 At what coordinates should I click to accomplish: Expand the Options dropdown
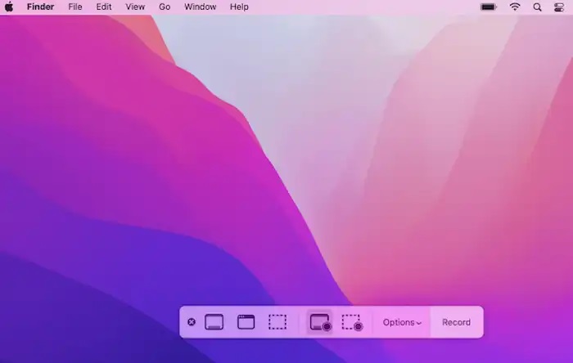[x=402, y=322]
